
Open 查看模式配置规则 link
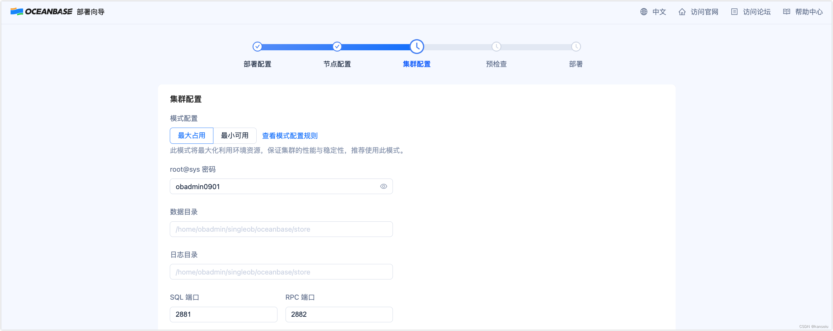(x=289, y=136)
